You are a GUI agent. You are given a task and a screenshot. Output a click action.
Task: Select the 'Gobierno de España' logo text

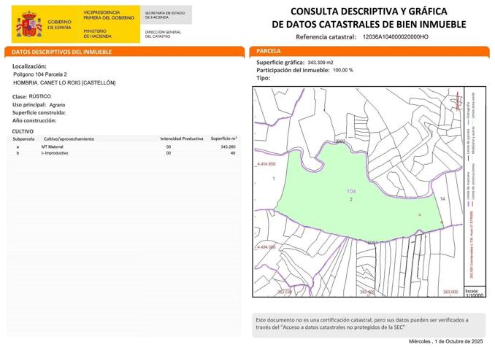(59, 25)
